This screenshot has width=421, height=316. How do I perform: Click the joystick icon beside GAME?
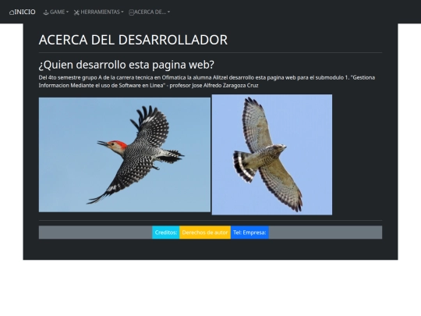tap(46, 12)
